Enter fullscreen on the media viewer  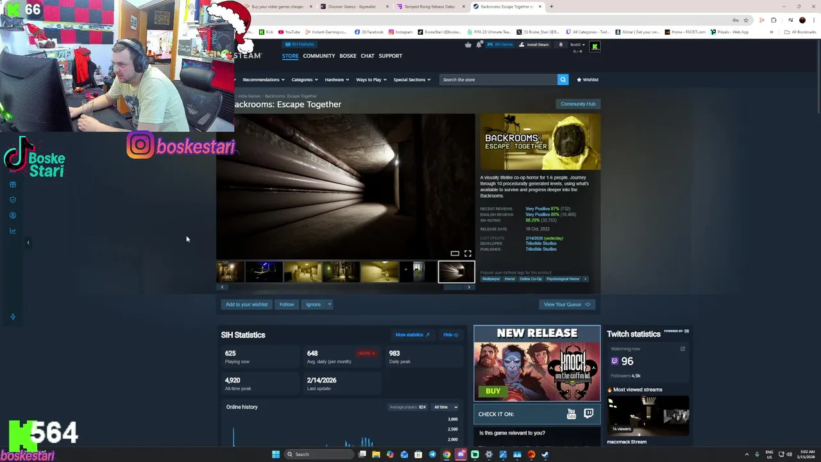tap(468, 253)
